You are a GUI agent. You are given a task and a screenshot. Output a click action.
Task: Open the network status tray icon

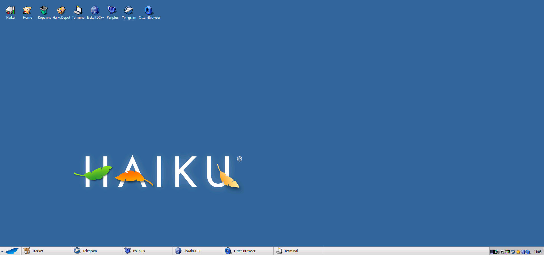(x=497, y=252)
